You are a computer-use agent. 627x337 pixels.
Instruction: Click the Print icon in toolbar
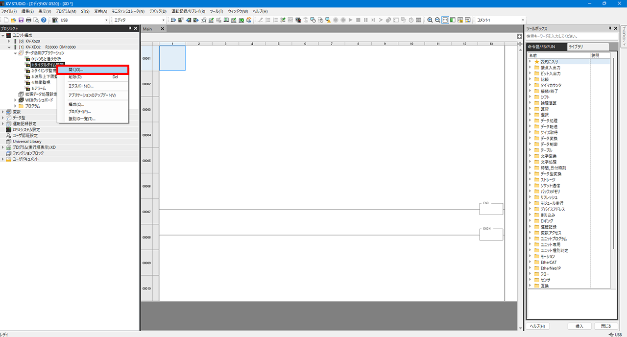tap(28, 20)
